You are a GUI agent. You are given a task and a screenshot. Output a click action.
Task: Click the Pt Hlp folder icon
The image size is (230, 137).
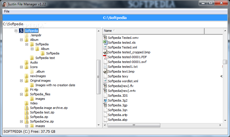tap(27, 90)
